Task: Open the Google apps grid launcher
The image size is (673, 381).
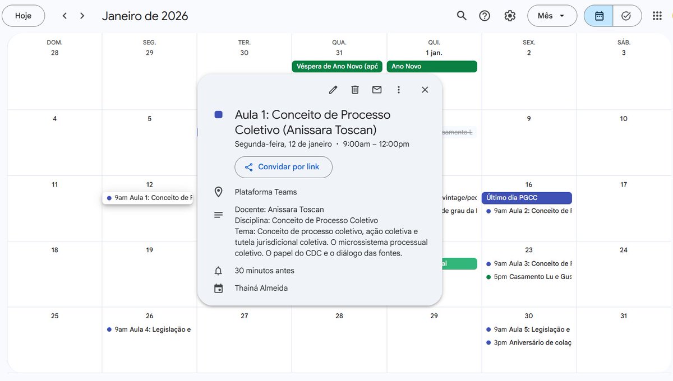Action: click(x=657, y=16)
